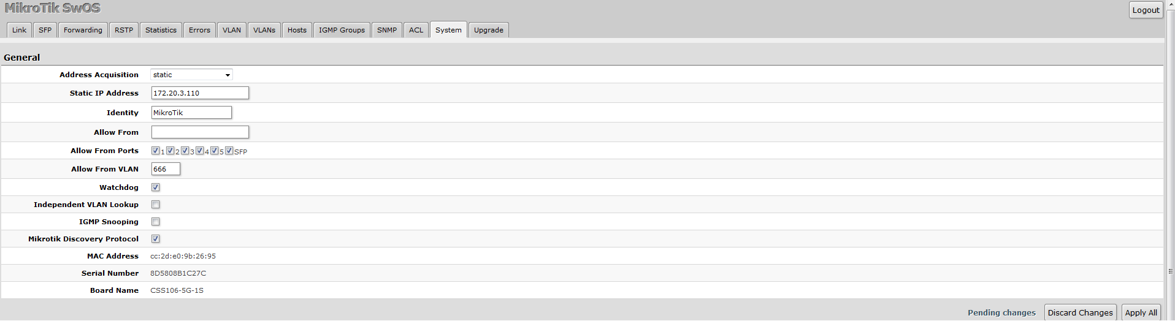Viewport: 1175px width, 321px height.
Task: Uncheck Allow From Ports port 4
Action: point(200,151)
